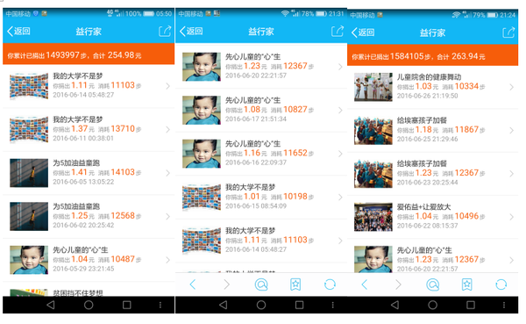Tap share icon on left phone screen
Viewport: 526px width, 324px height.
pos(165,32)
